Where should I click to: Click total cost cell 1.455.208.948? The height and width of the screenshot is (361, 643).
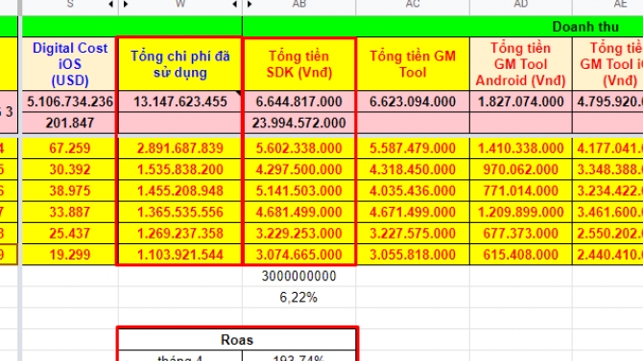point(180,191)
